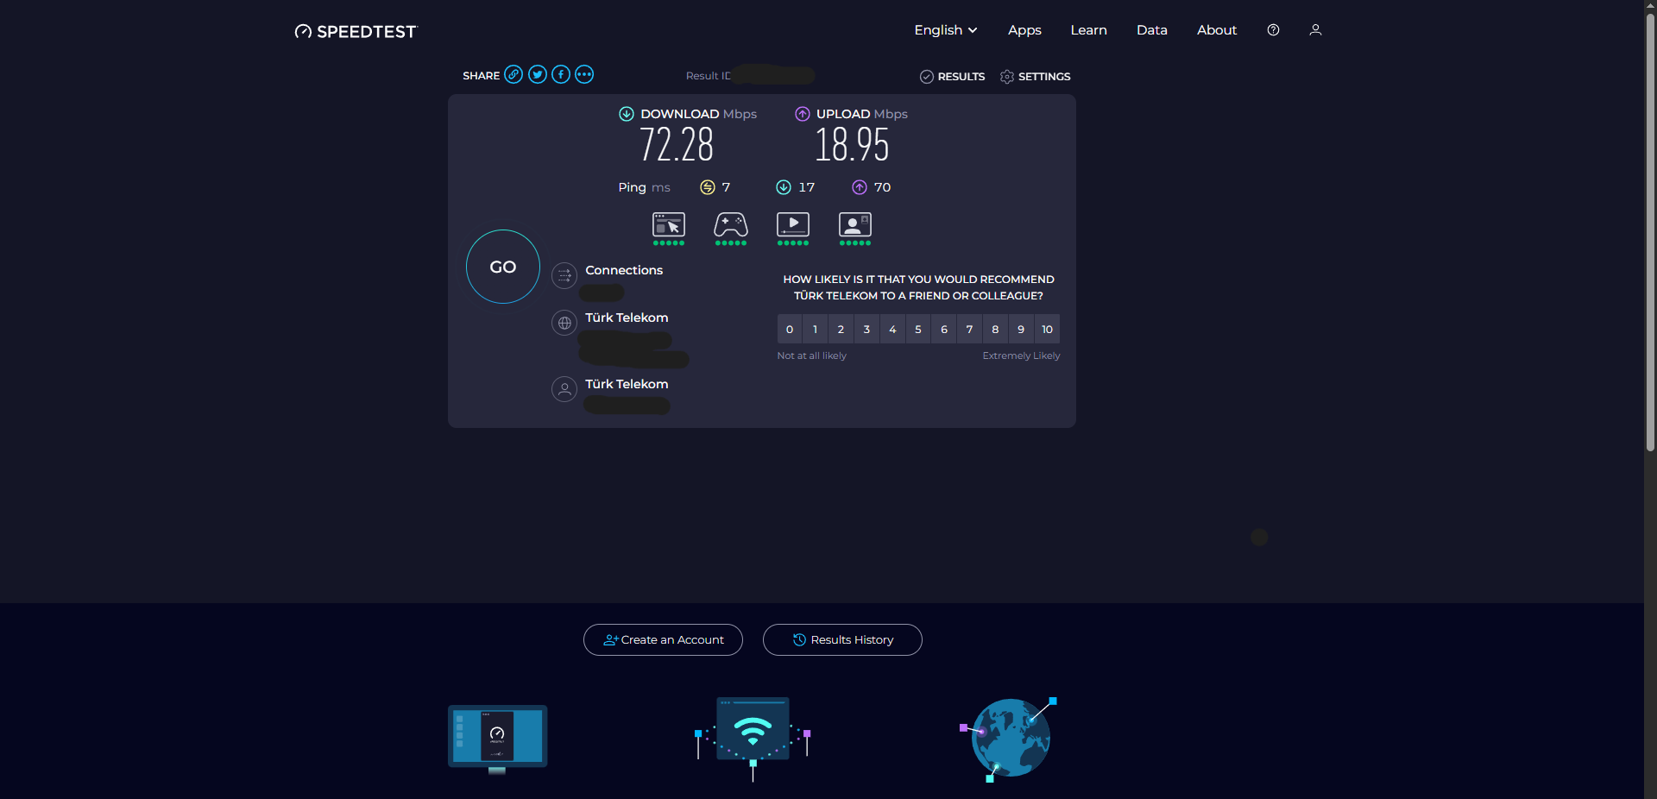Click the idle ping icon

pyautogui.click(x=708, y=187)
